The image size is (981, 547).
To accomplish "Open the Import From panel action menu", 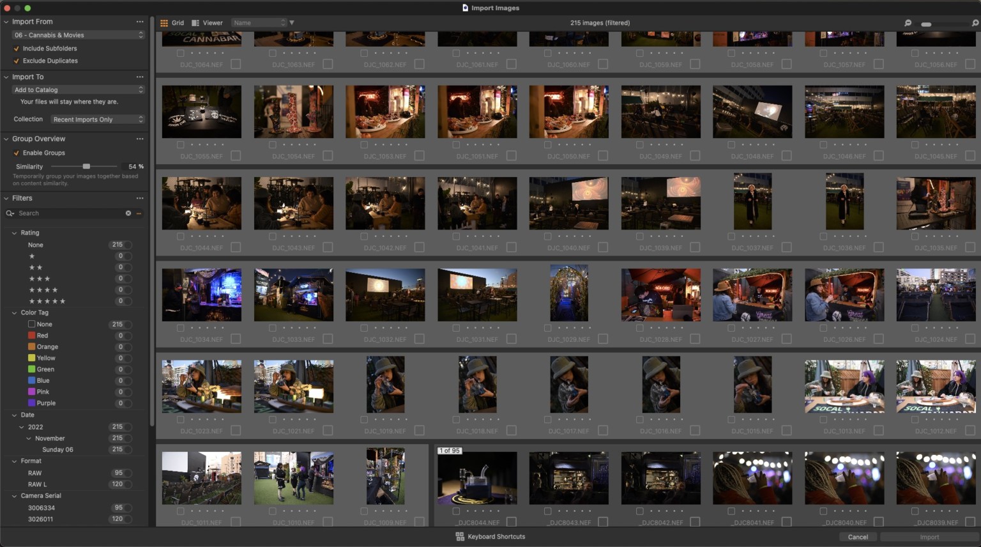I will [x=140, y=21].
